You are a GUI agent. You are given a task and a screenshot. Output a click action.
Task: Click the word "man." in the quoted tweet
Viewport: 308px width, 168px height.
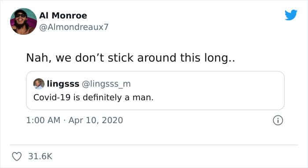[x=143, y=98]
